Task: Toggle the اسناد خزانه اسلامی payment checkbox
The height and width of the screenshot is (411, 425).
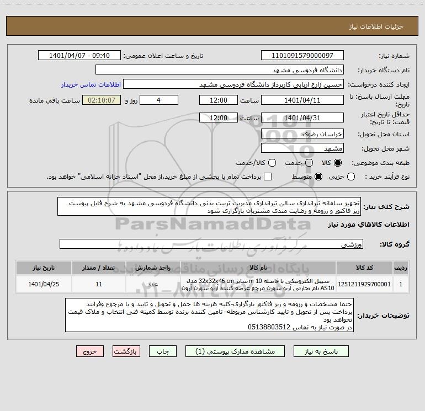Action: click(x=268, y=177)
